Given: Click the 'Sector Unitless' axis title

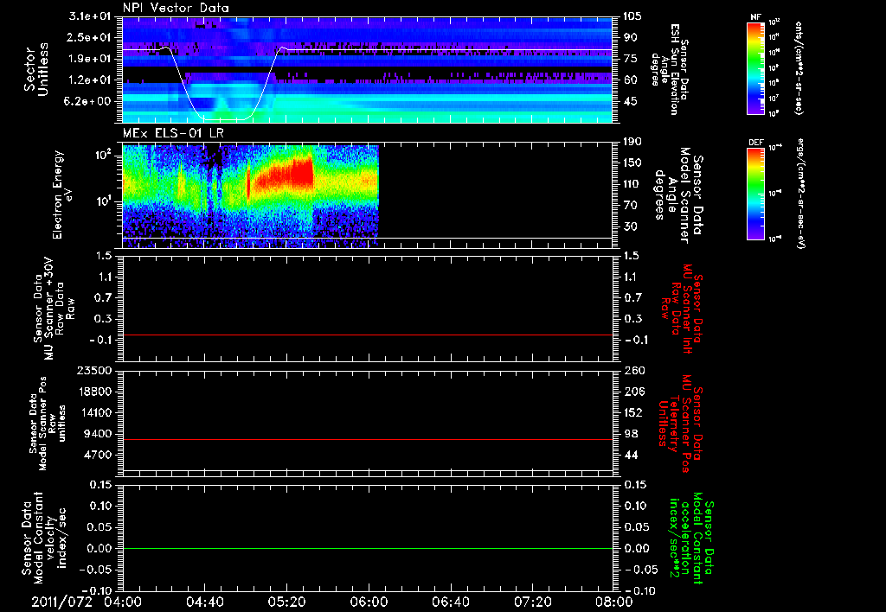Looking at the screenshot, I should (36, 69).
